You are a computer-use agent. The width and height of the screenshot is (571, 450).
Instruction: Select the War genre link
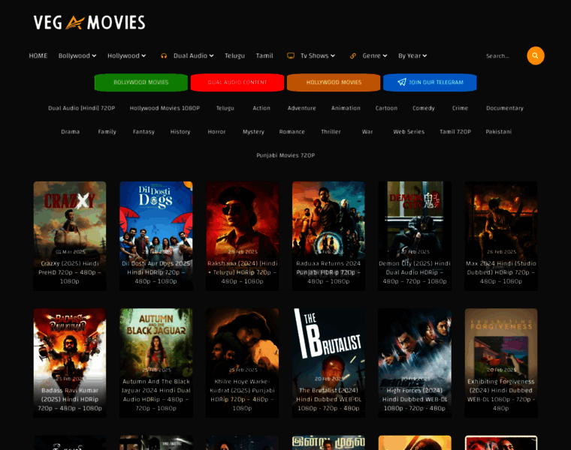367,132
